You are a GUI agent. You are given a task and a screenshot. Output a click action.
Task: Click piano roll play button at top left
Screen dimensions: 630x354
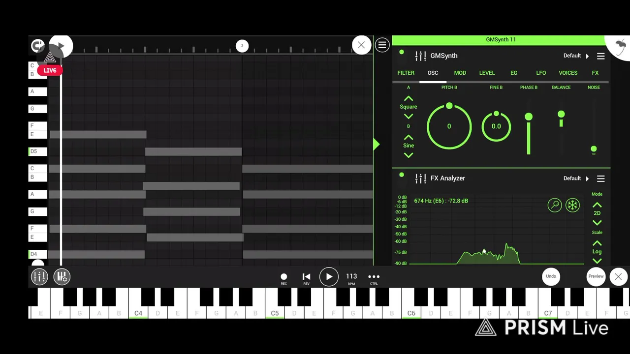61,46
